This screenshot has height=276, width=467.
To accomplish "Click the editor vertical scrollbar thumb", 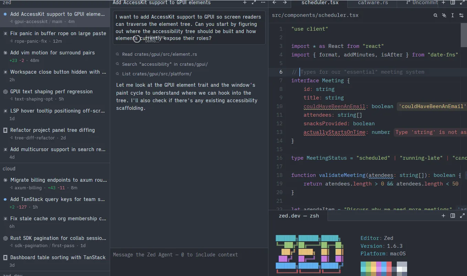I will coord(464,35).
